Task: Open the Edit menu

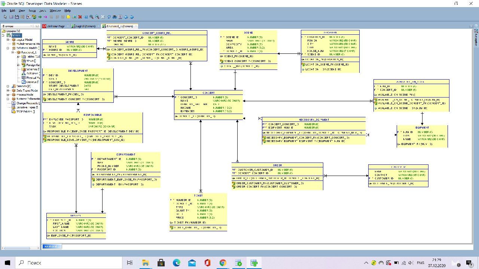Action: [x=12, y=10]
